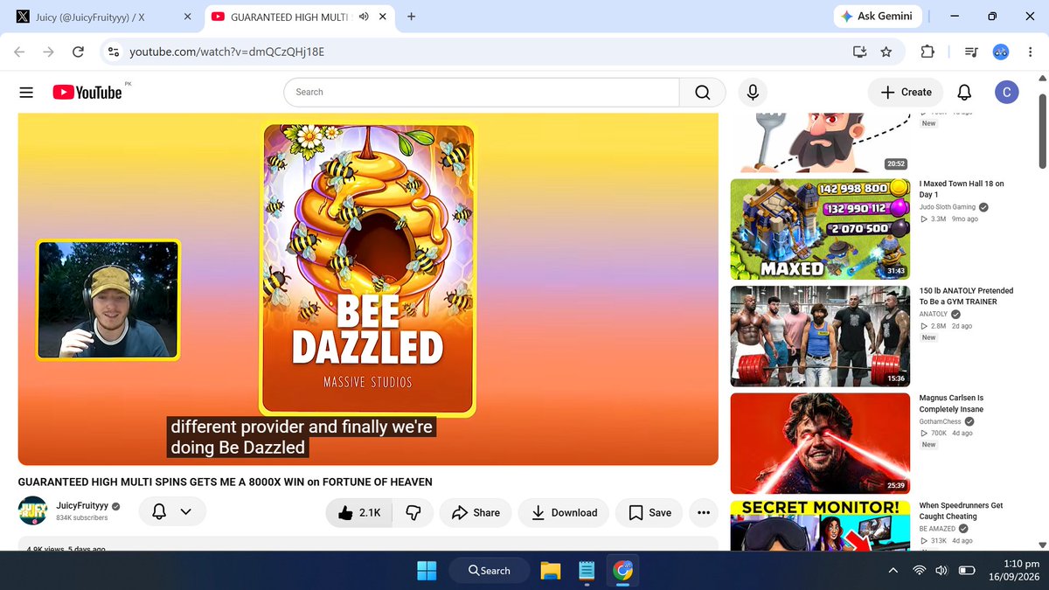Click into the YouTube search field
The image size is (1049, 590).
(x=482, y=92)
